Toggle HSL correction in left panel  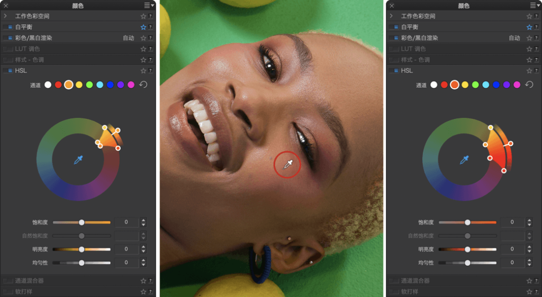pyautogui.click(x=8, y=71)
